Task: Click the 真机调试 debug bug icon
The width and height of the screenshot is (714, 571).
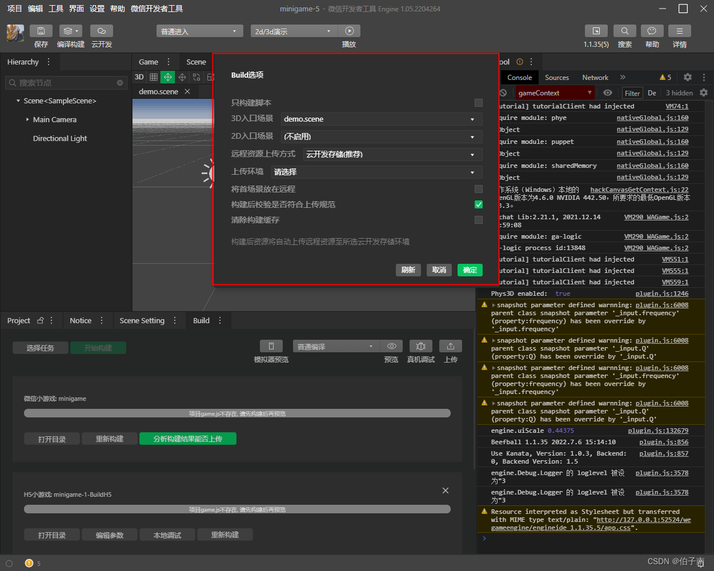Action: [421, 346]
